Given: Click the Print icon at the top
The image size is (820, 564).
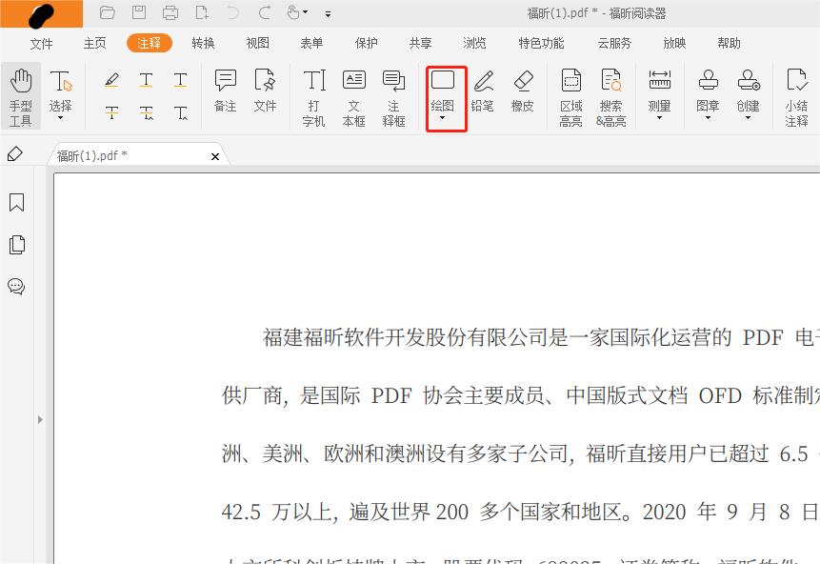Looking at the screenshot, I should [x=170, y=11].
